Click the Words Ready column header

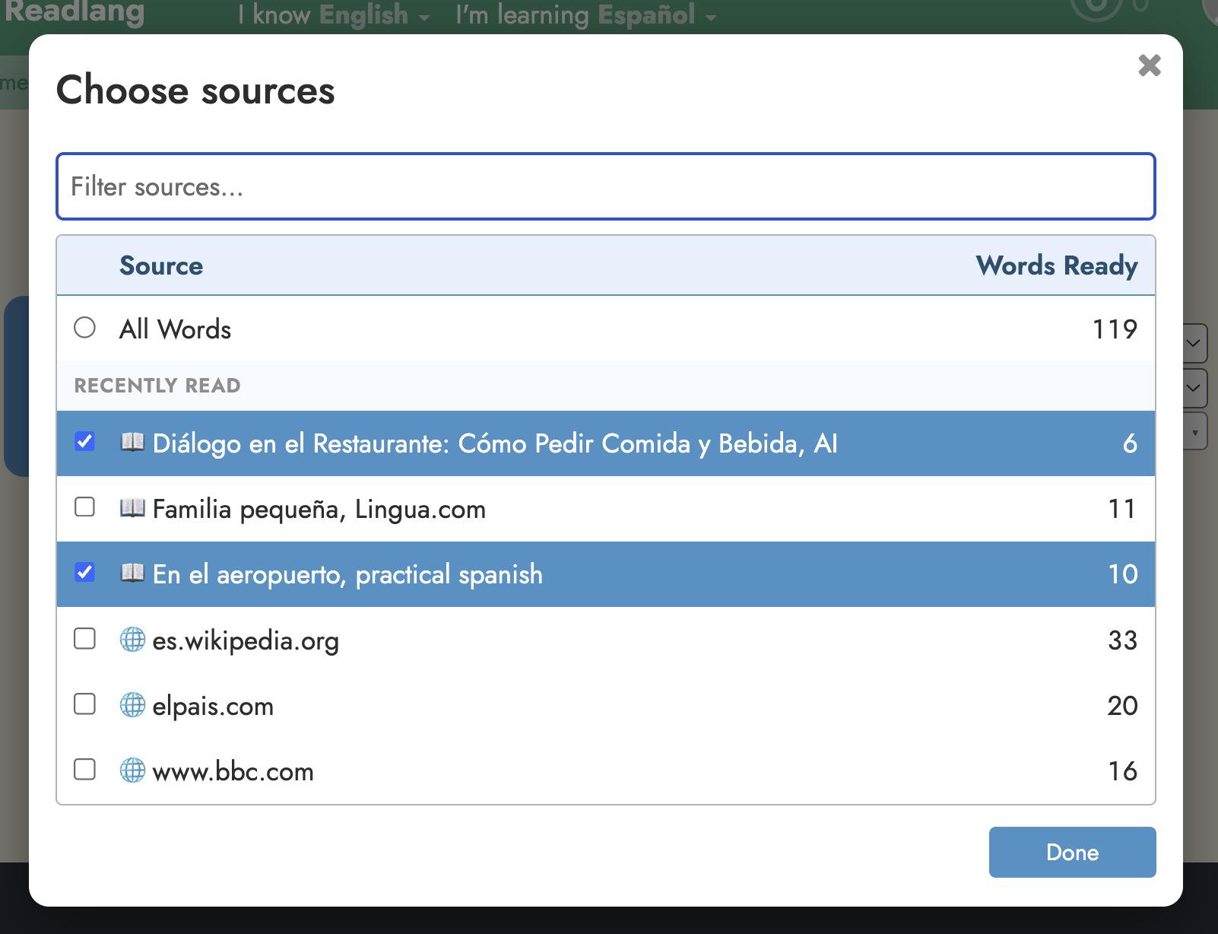coord(1057,265)
